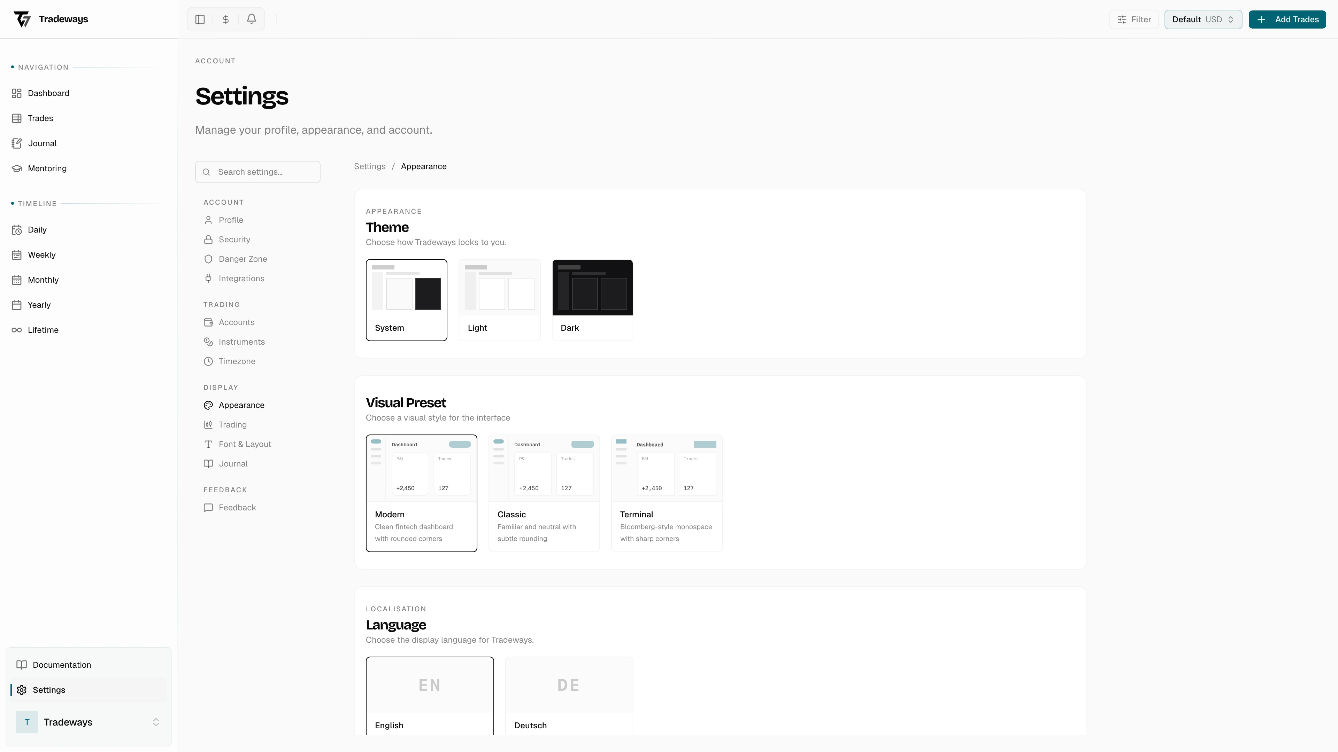Screen dimensions: 1338x752
Task: Click the Timezone clock icon
Action: (x=208, y=361)
